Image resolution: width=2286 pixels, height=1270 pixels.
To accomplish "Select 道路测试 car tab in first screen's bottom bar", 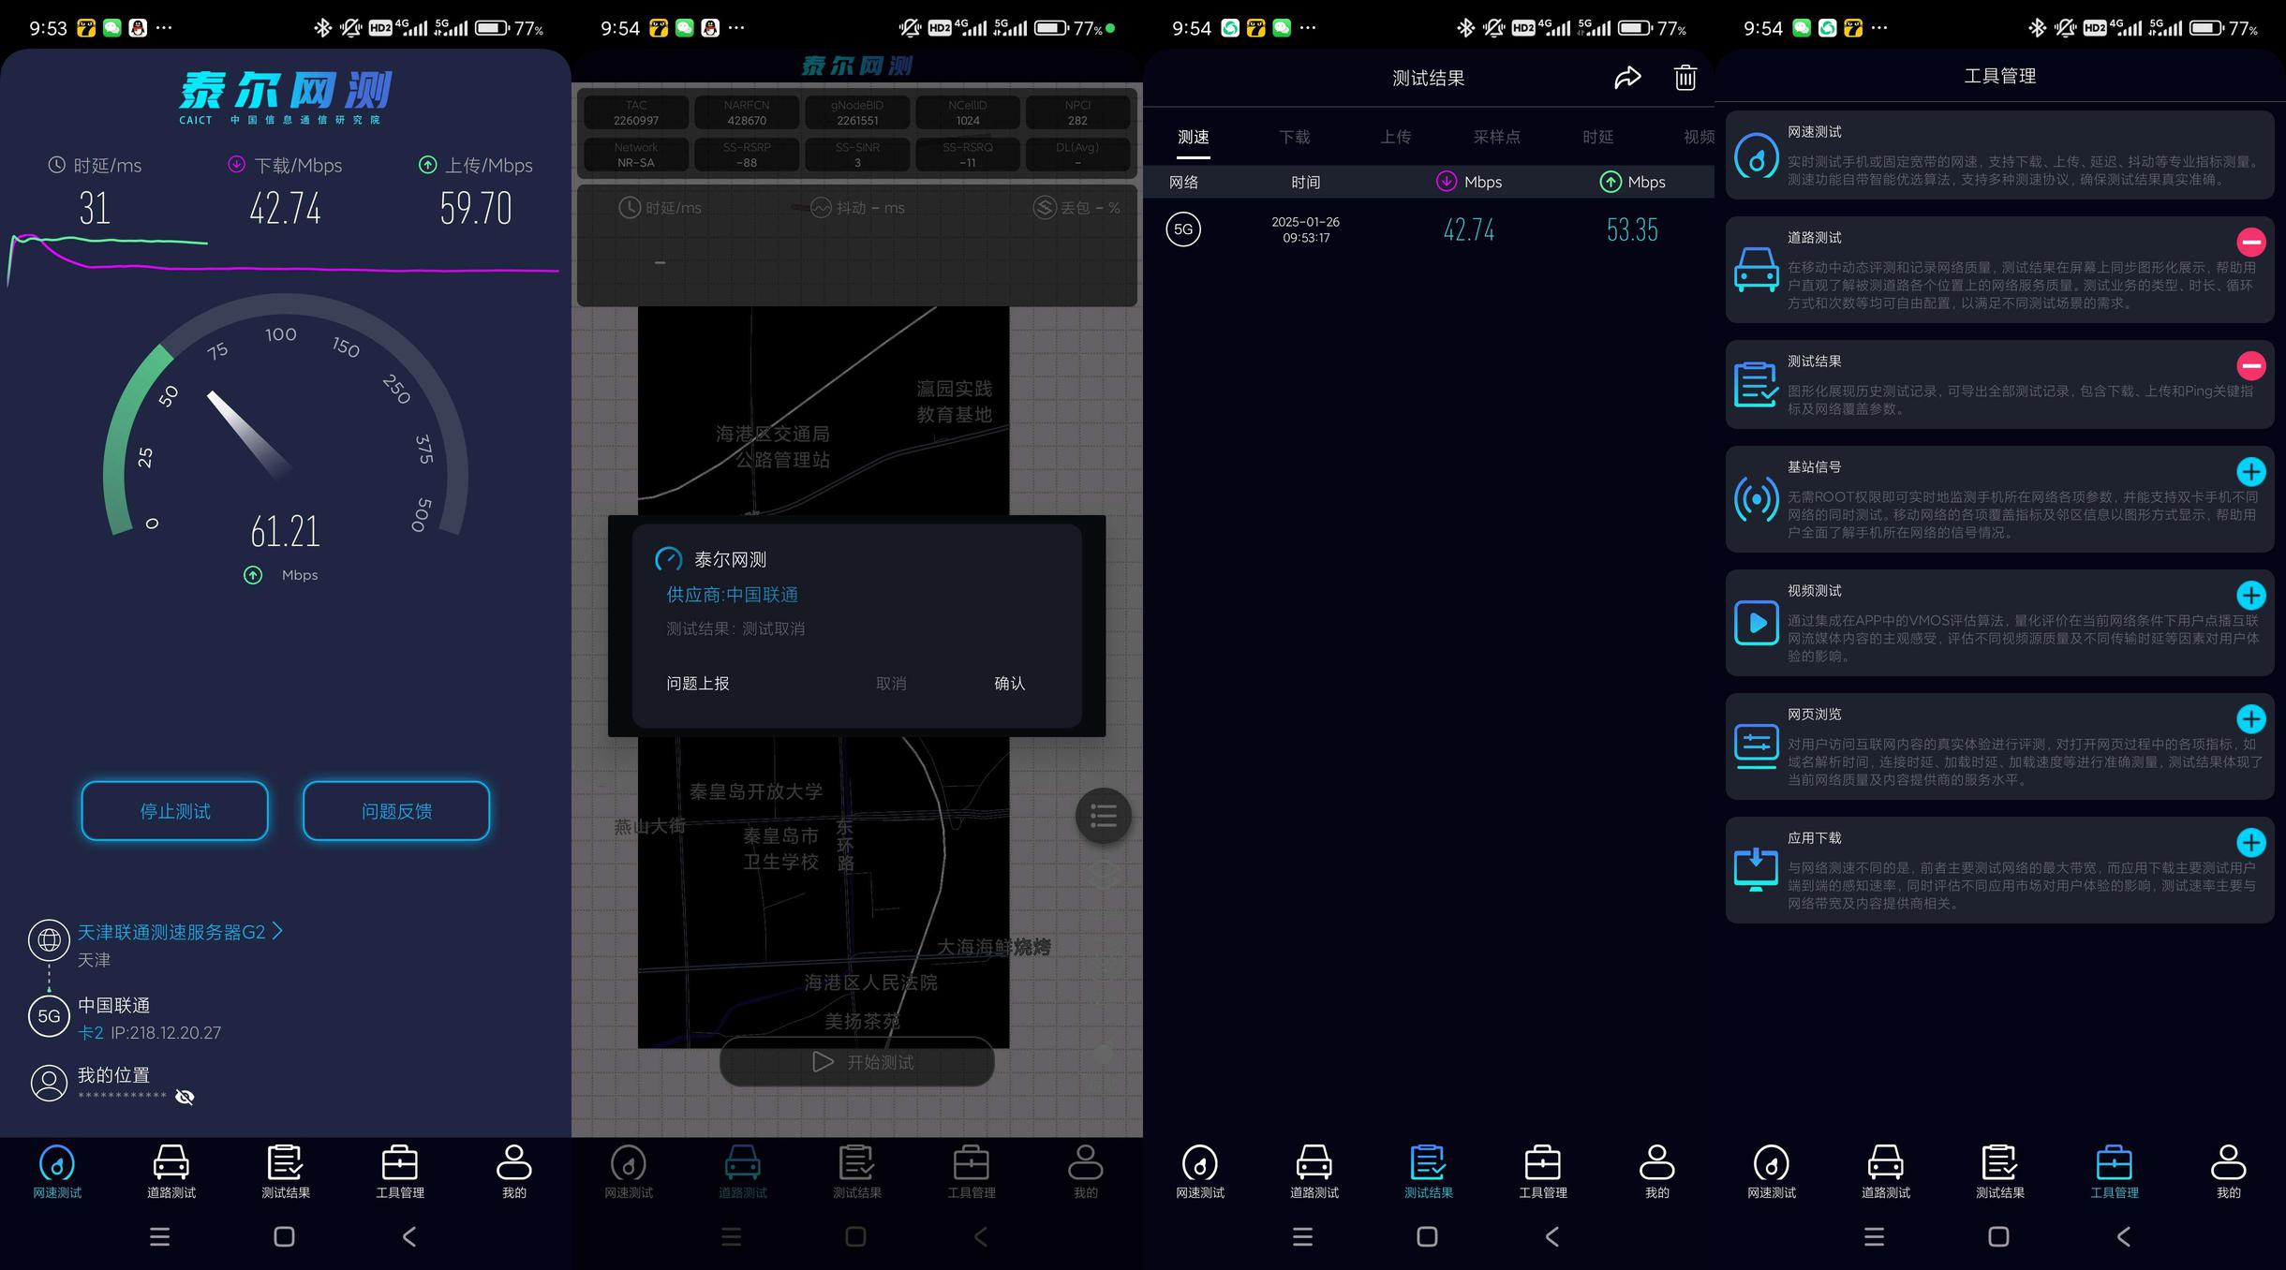I will (x=171, y=1172).
